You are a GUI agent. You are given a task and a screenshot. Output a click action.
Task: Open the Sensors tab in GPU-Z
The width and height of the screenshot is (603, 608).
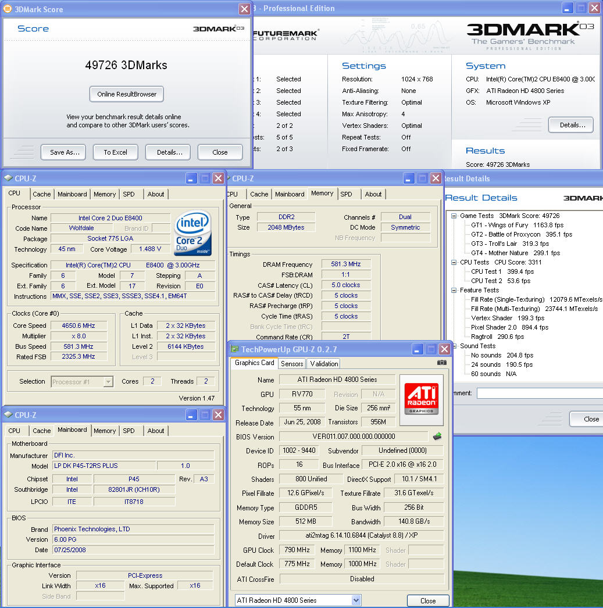(x=292, y=364)
